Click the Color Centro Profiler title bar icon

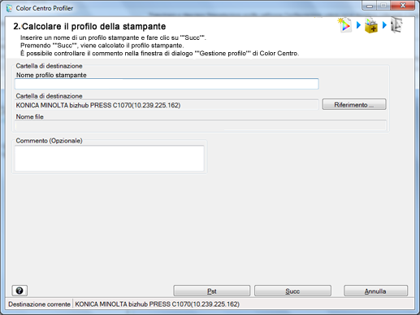pos(10,8)
